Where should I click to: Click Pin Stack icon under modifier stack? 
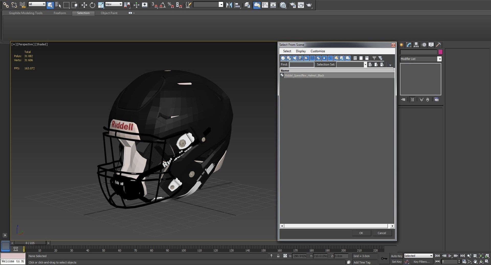coord(403,100)
